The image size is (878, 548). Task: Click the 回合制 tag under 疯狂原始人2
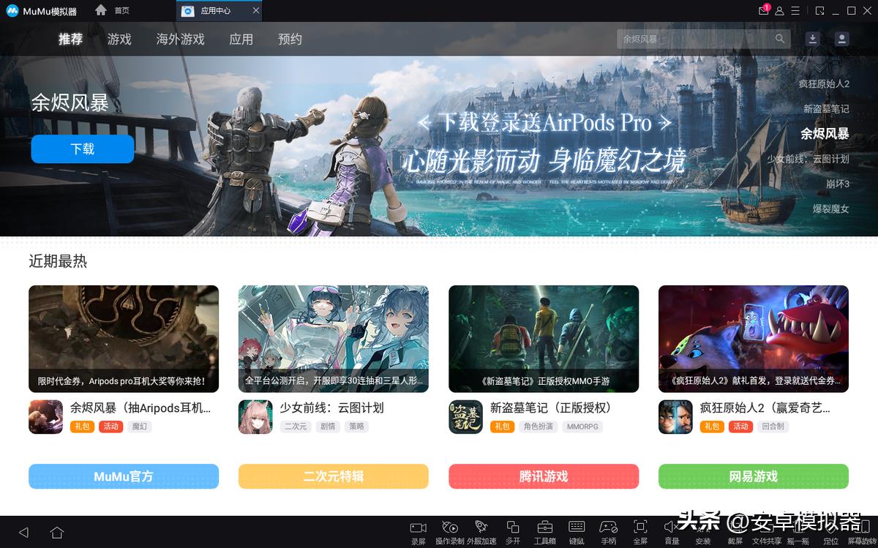773,427
